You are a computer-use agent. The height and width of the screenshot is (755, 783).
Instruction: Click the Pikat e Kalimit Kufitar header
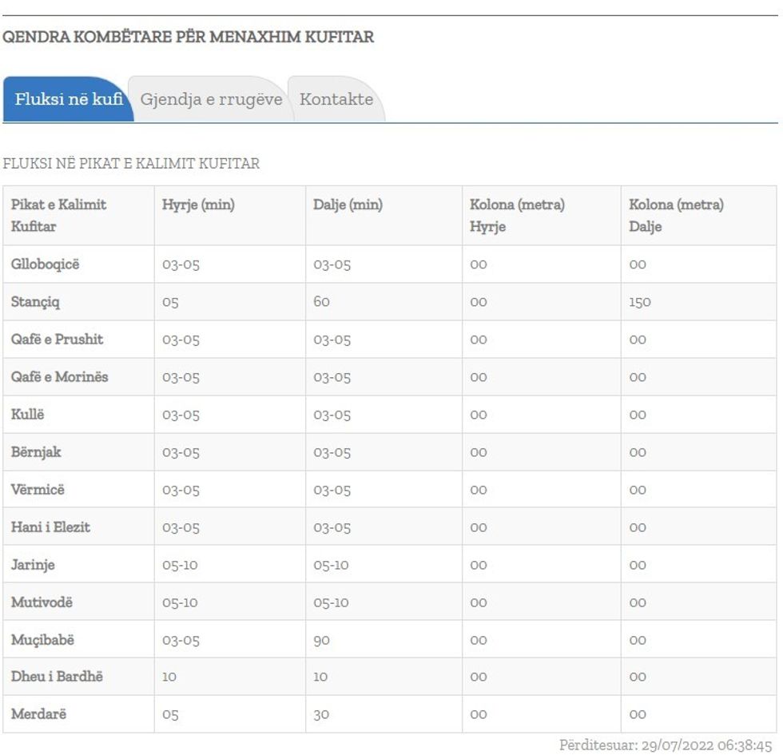coord(58,216)
